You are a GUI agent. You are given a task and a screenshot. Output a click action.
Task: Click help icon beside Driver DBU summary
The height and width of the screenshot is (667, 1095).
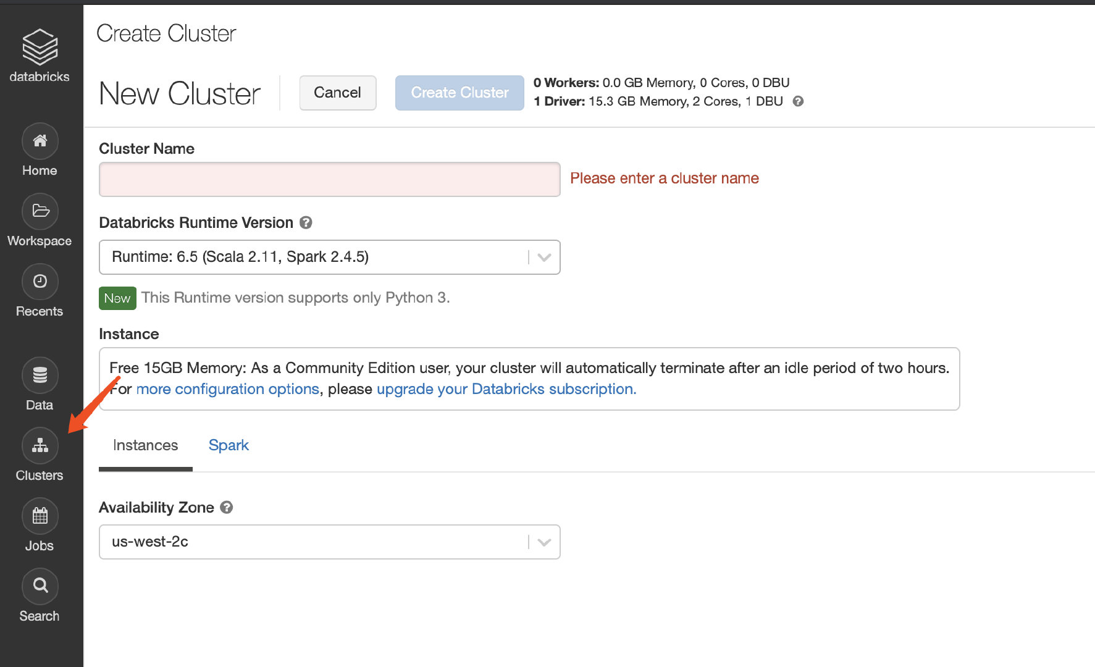click(798, 101)
